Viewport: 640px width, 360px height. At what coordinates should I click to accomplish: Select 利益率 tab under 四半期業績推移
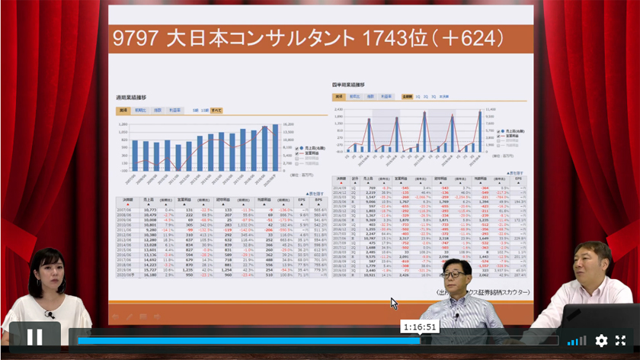386,97
